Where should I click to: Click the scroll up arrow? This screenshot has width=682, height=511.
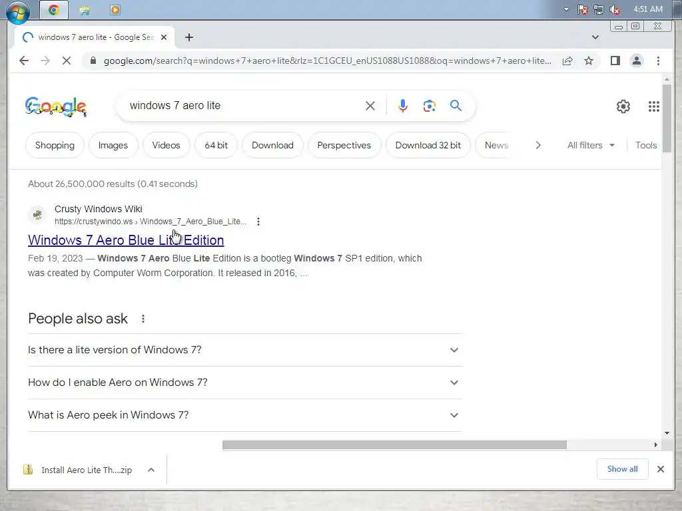point(667,80)
